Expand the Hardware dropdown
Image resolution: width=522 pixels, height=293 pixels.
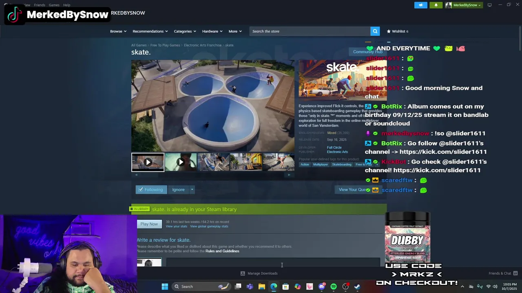click(x=212, y=31)
